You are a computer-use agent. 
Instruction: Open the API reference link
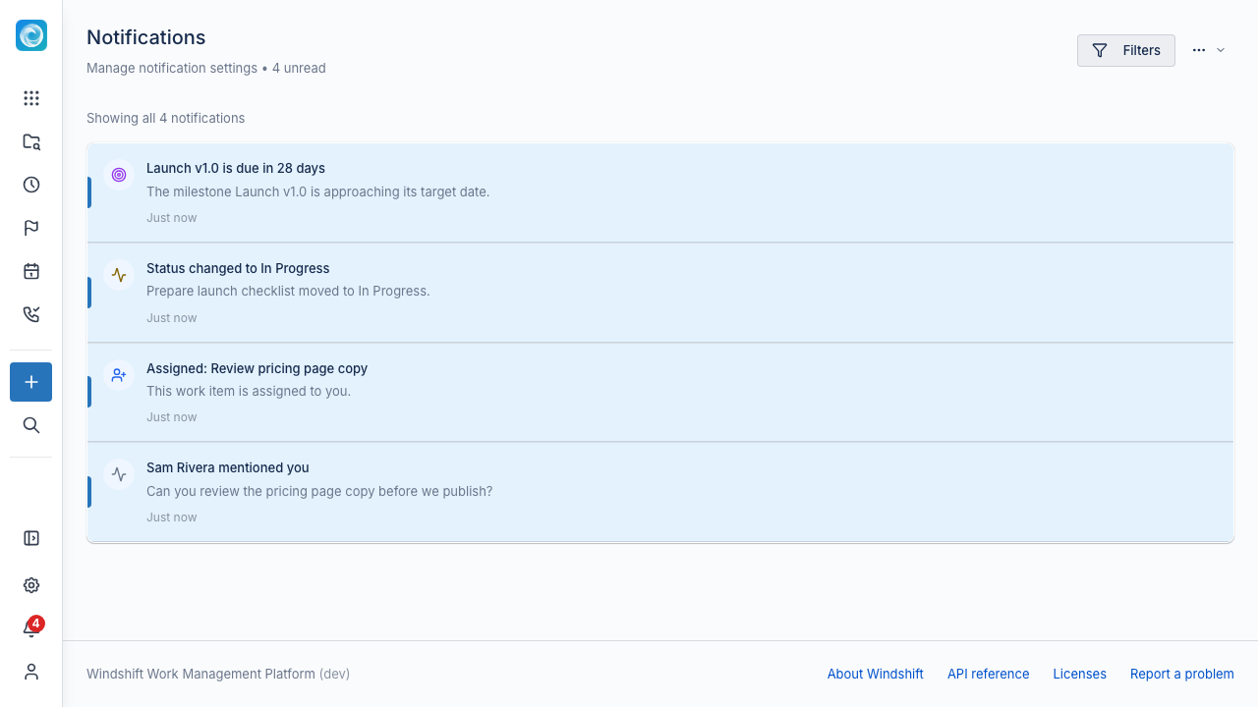pos(989,674)
